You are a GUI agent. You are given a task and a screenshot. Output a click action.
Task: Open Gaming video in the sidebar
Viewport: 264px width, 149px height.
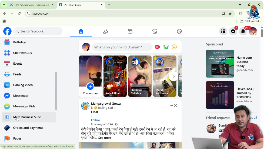[29, 85]
